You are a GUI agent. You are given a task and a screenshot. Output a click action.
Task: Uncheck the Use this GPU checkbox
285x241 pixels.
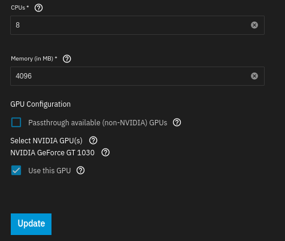click(16, 170)
